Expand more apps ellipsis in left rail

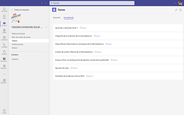pos(4,74)
